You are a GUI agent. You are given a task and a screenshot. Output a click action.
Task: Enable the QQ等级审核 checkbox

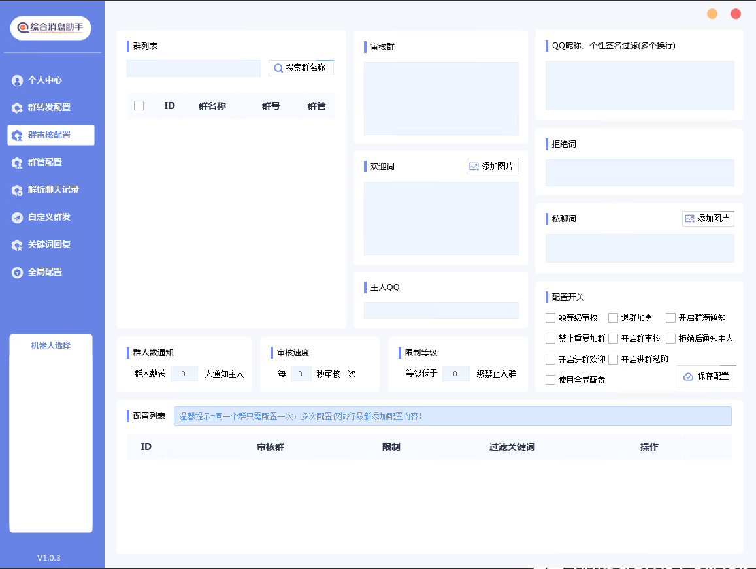550,318
